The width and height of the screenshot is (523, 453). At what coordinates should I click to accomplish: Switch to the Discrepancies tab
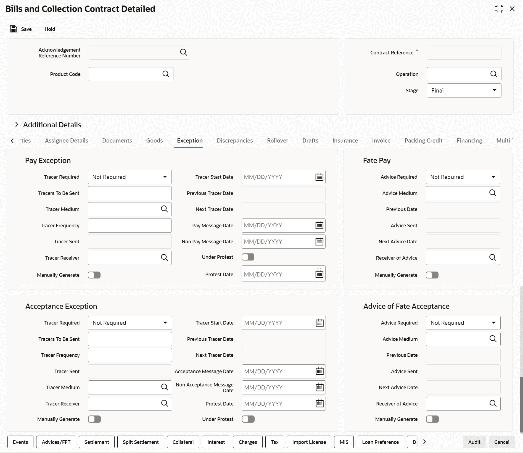tap(235, 141)
